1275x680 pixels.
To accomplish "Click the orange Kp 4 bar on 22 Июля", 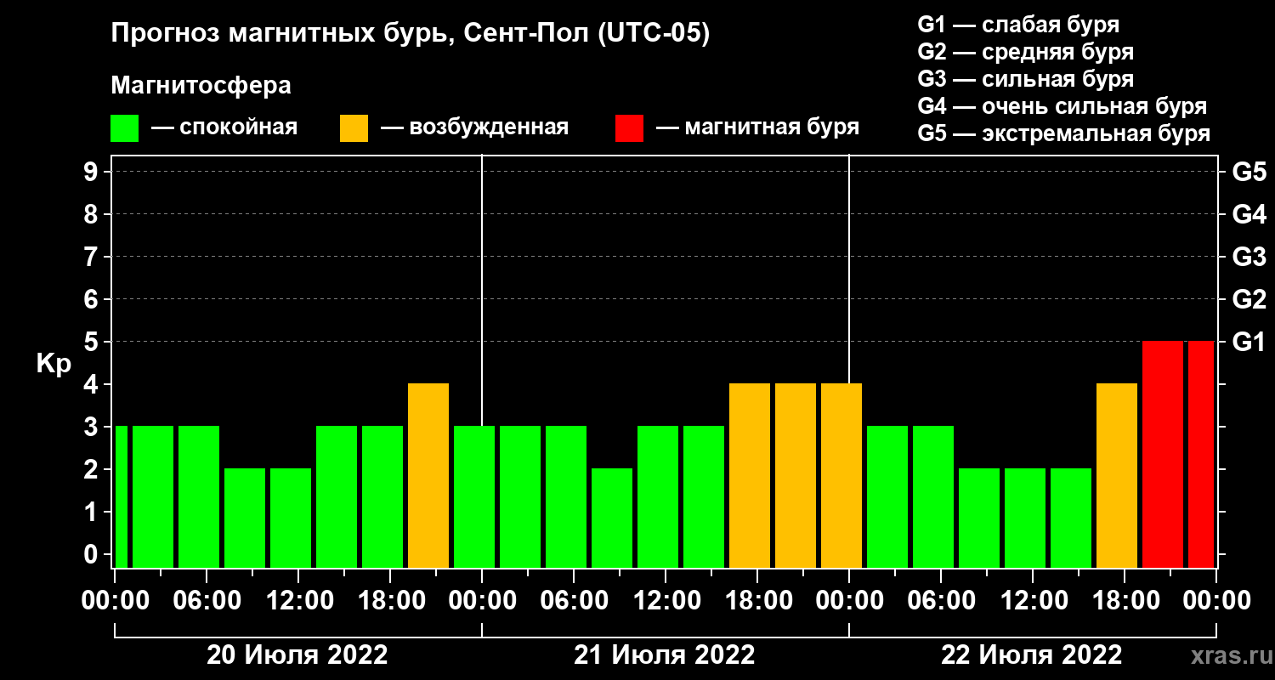I will click(1117, 475).
